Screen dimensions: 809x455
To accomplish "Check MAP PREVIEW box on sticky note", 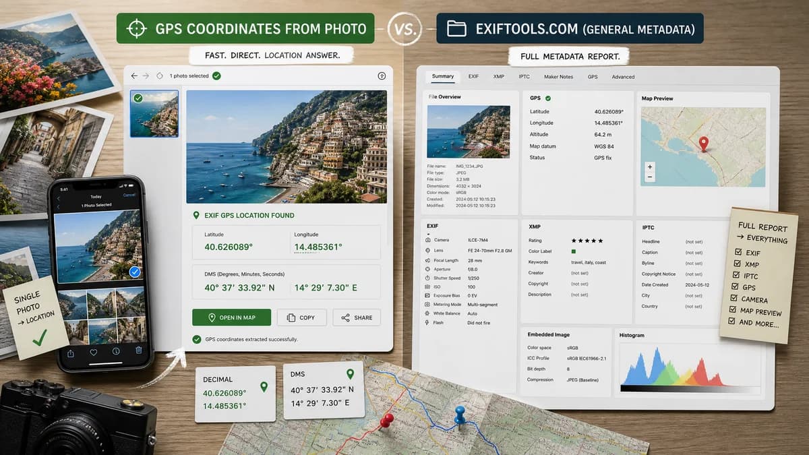I will pos(734,310).
